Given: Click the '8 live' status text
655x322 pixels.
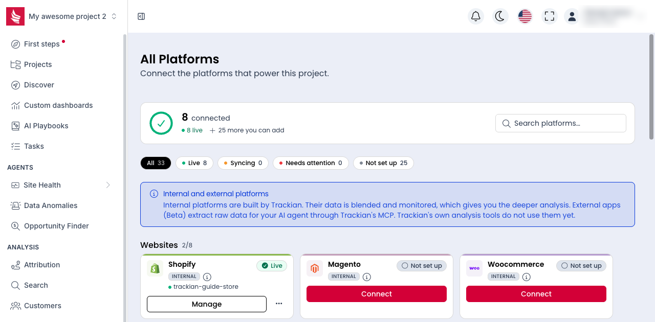Looking at the screenshot, I should [x=194, y=130].
